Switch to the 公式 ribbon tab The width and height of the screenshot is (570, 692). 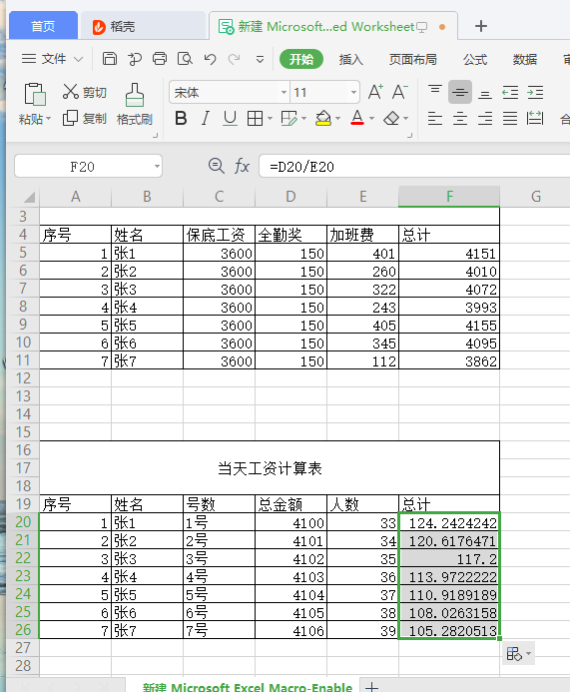click(475, 59)
